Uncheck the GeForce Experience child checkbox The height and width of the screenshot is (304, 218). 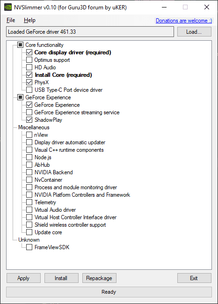tap(29, 105)
